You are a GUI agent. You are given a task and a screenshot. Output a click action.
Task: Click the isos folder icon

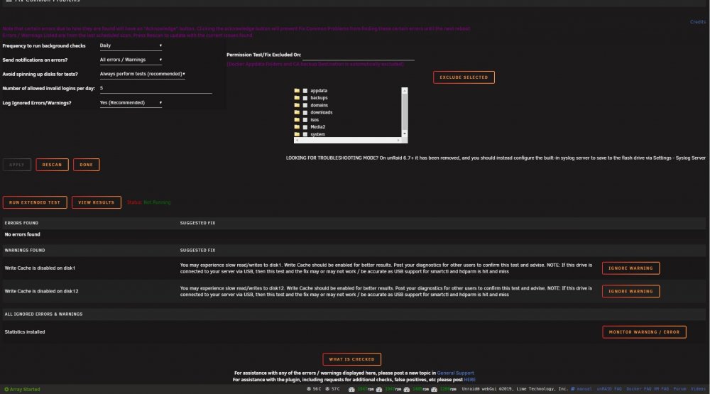tap(297, 119)
